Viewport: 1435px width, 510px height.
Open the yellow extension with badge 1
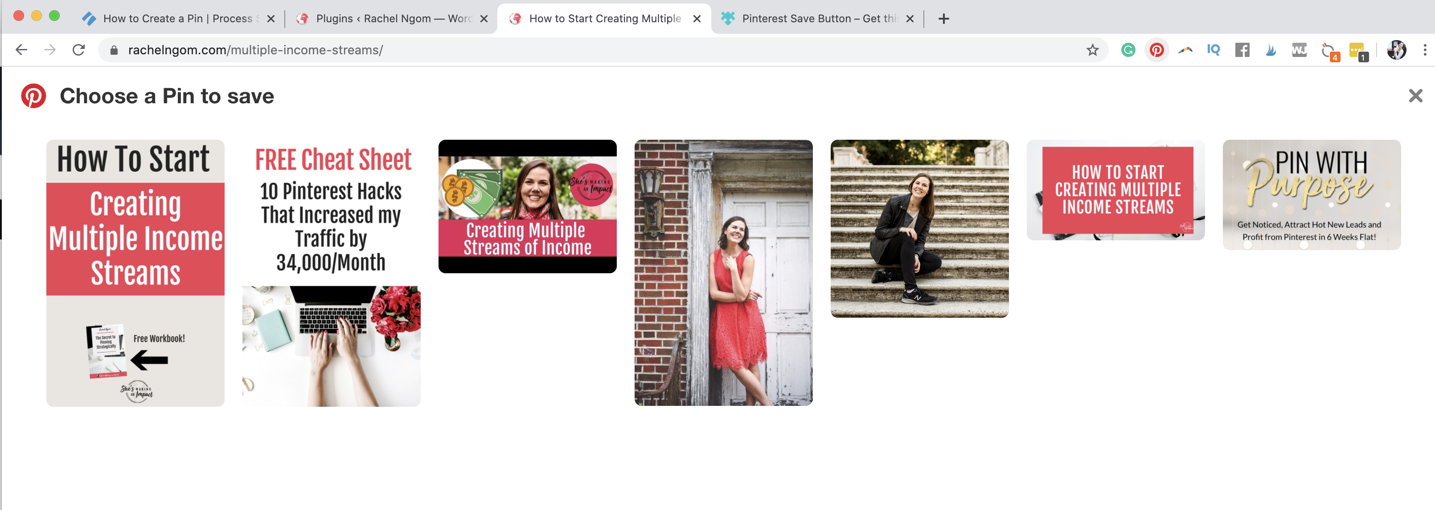[1356, 49]
